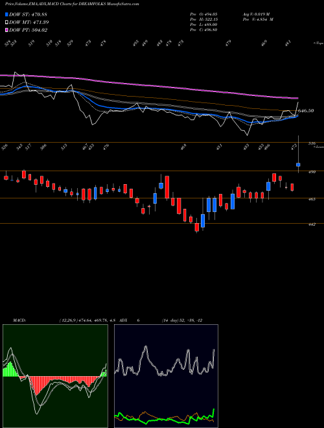
Task: Click the white DOW MT legend swatch
Action: pyautogui.click(x=7, y=23)
